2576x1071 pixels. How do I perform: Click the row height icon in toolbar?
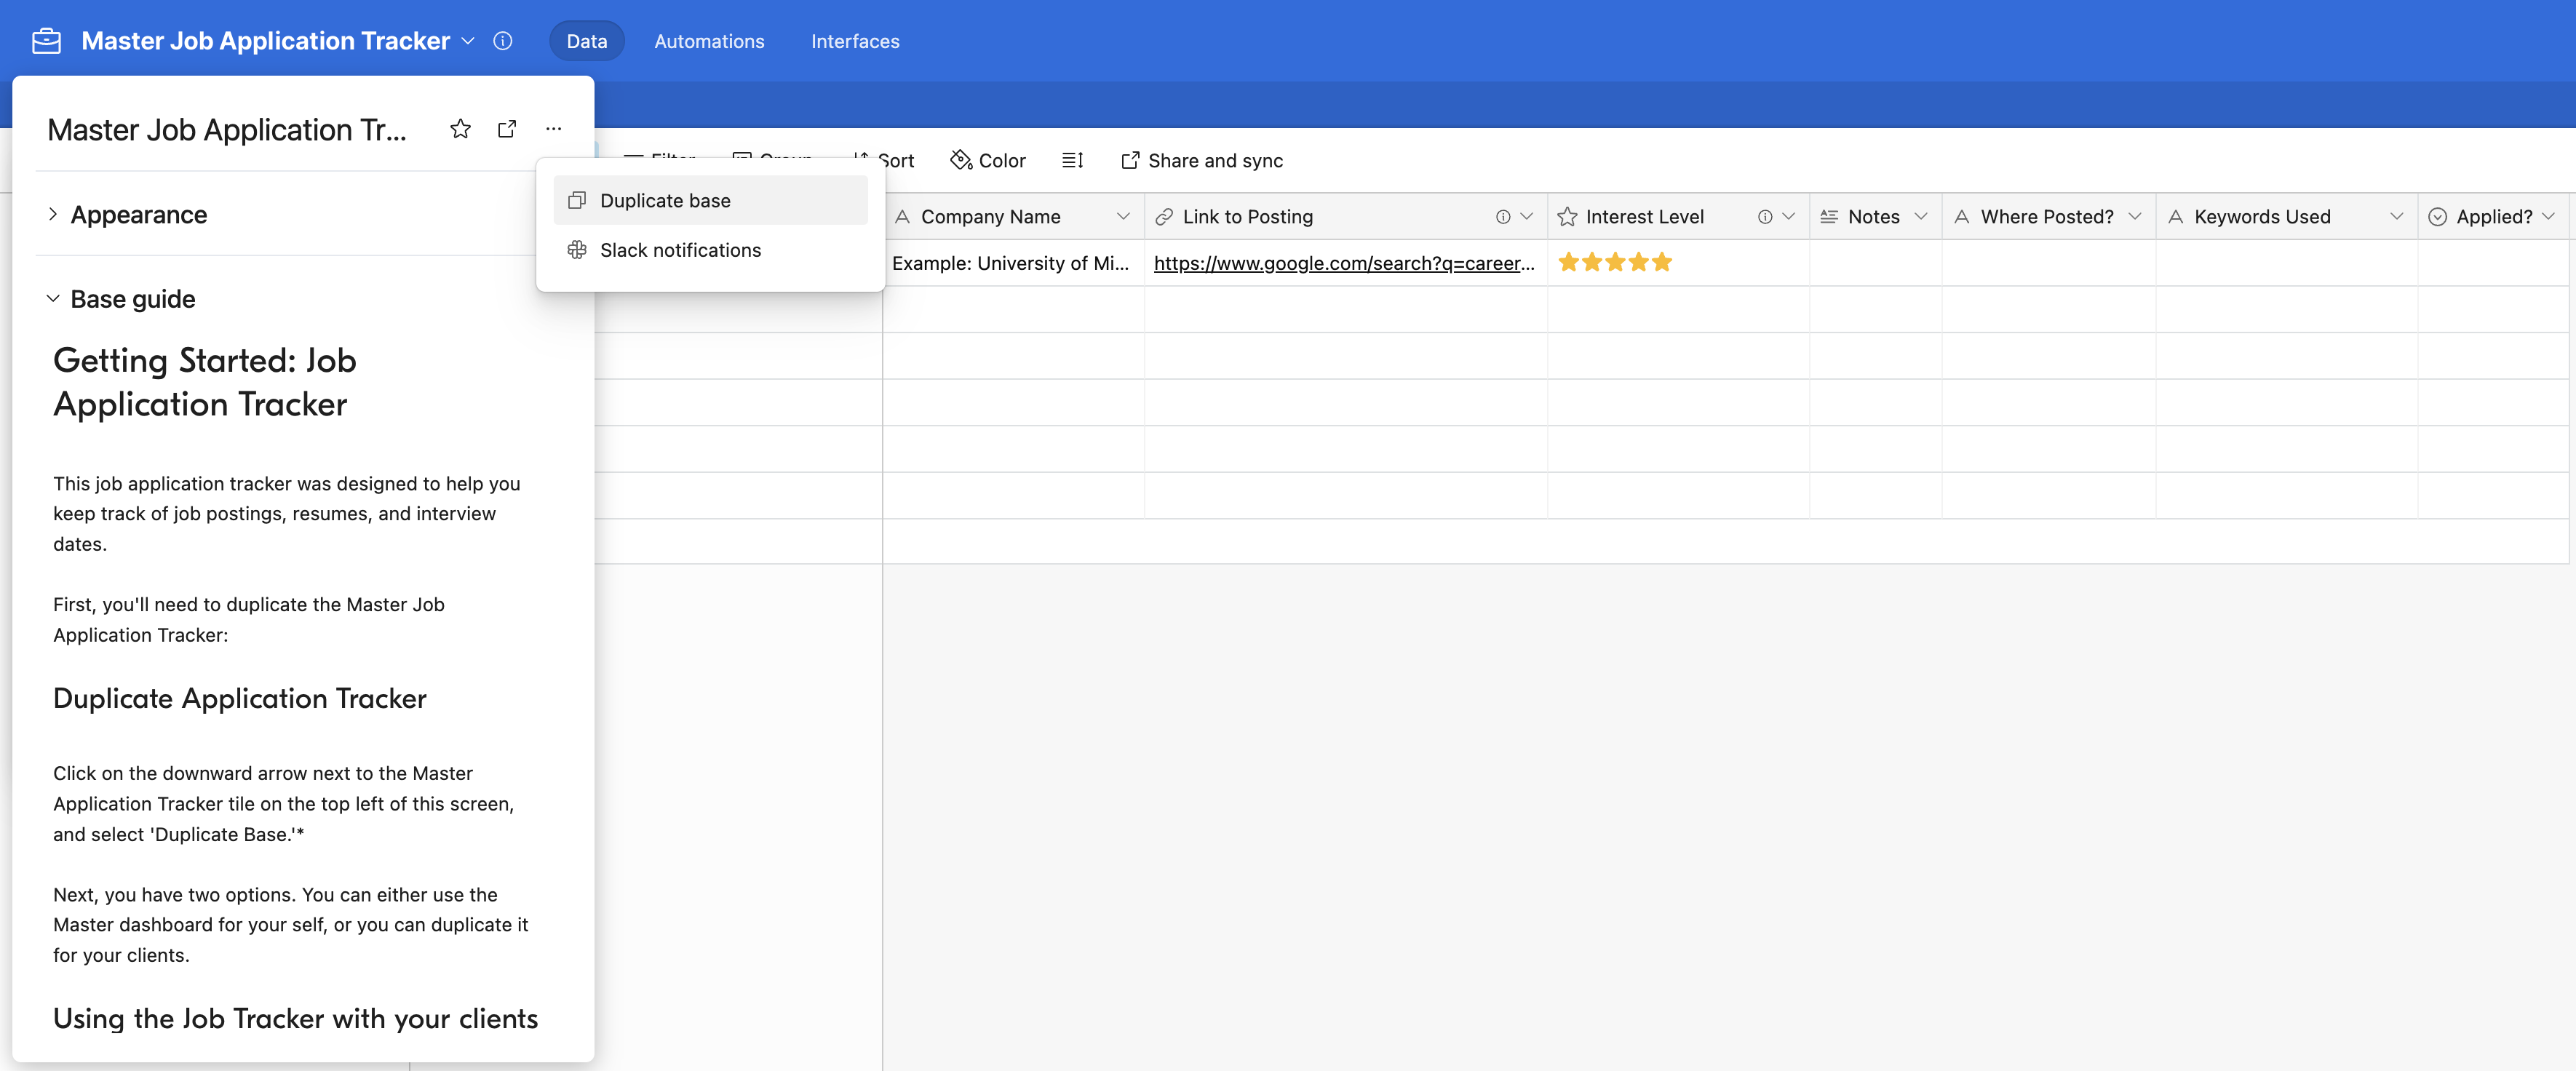[x=1071, y=160]
